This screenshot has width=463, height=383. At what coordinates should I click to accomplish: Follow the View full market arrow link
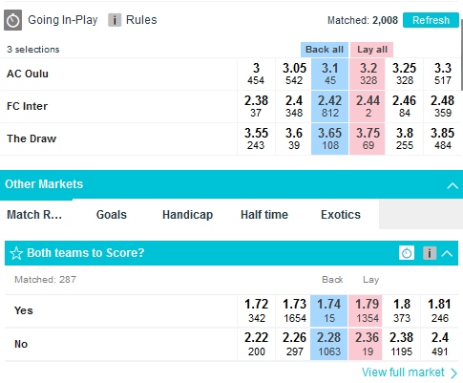click(x=410, y=372)
